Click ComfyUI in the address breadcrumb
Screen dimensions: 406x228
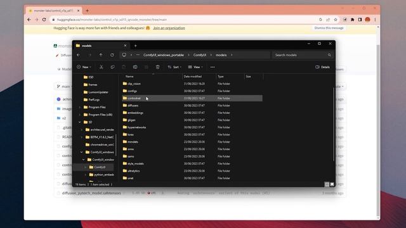pos(200,55)
